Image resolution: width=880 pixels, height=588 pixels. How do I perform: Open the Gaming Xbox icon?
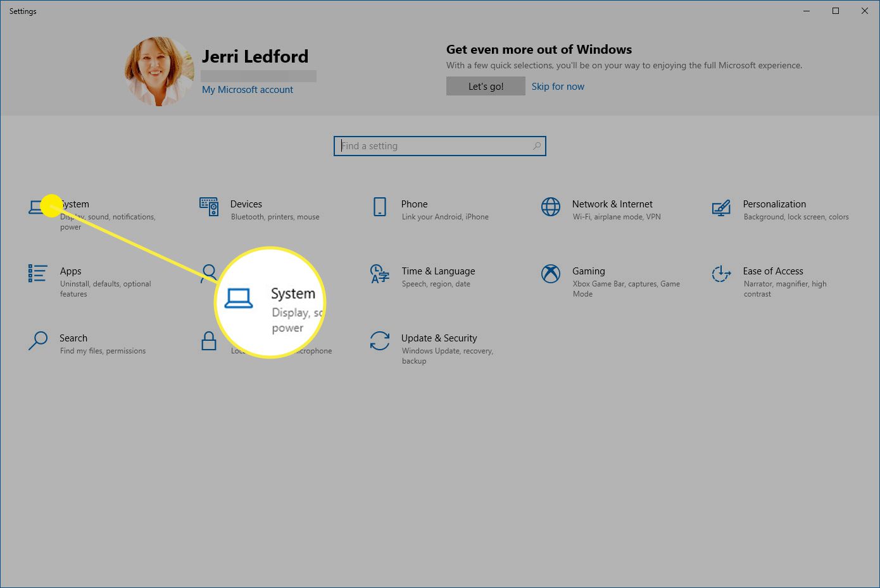(x=551, y=274)
